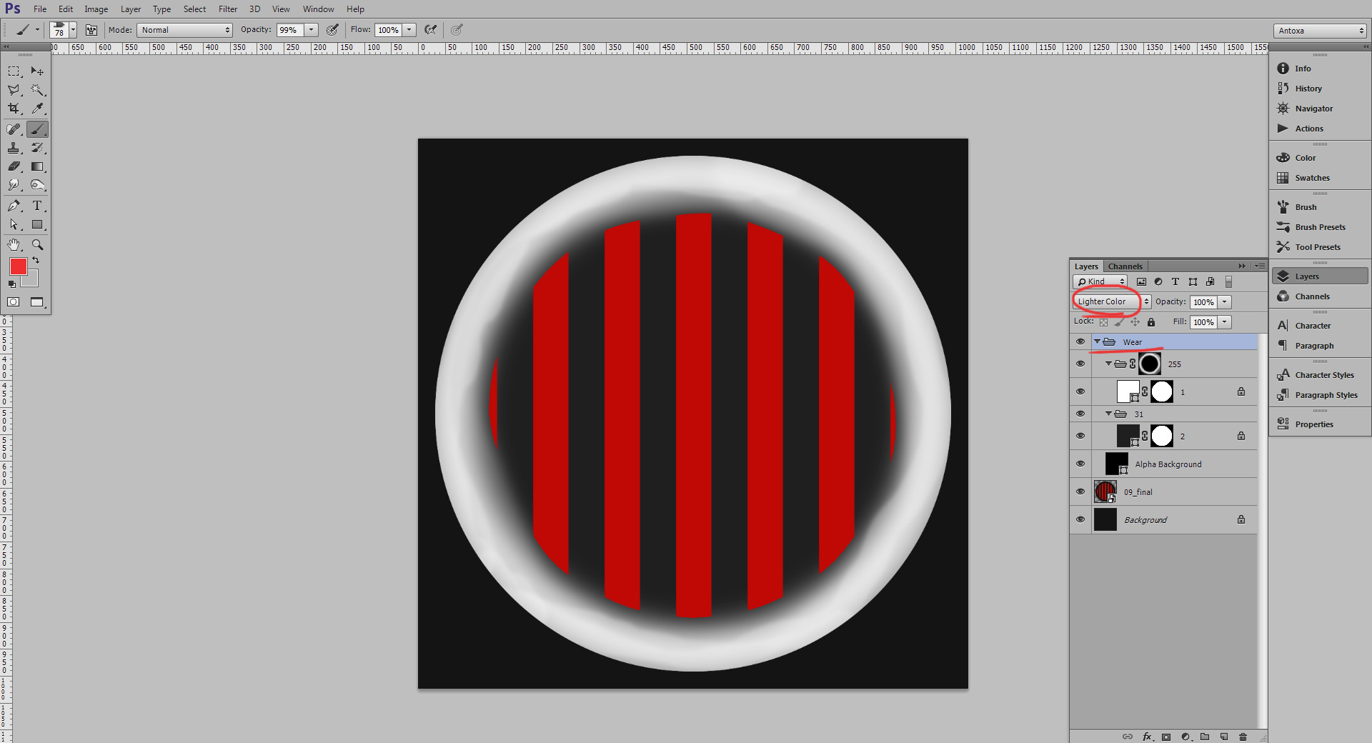Open the Flow slider arrow
The image size is (1372, 743).
click(x=409, y=30)
